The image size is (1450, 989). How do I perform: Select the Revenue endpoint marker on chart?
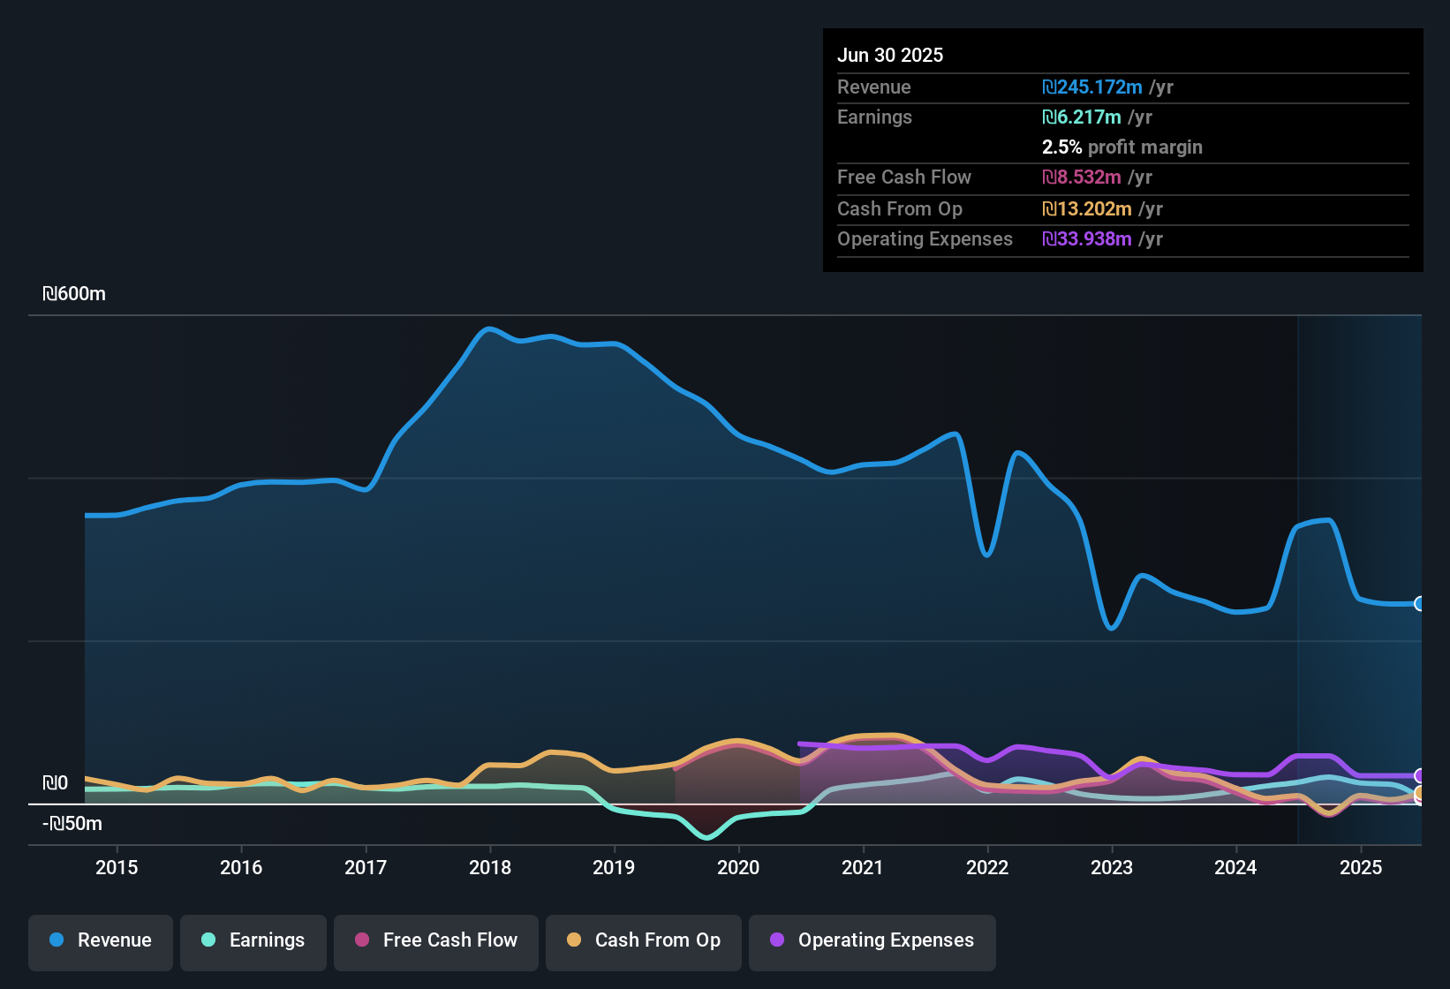[1420, 604]
